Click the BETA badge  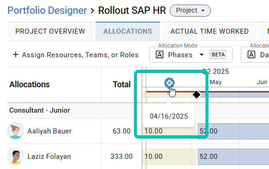[x=218, y=54]
